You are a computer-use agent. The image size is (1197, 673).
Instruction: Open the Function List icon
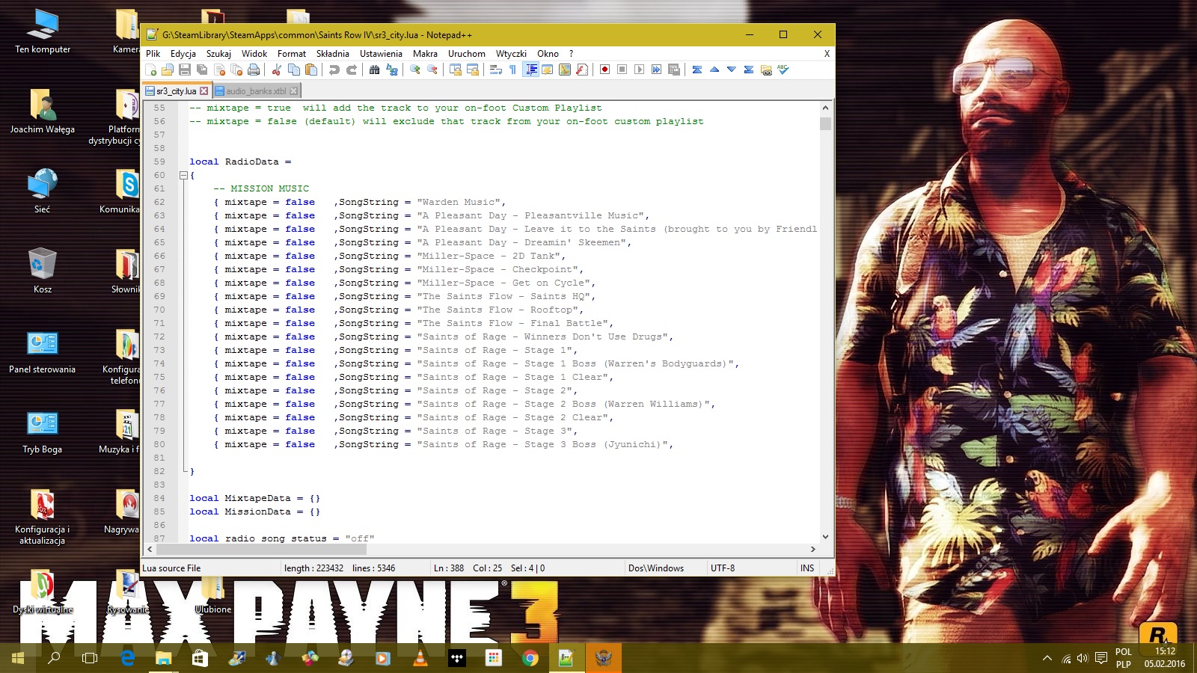(582, 70)
